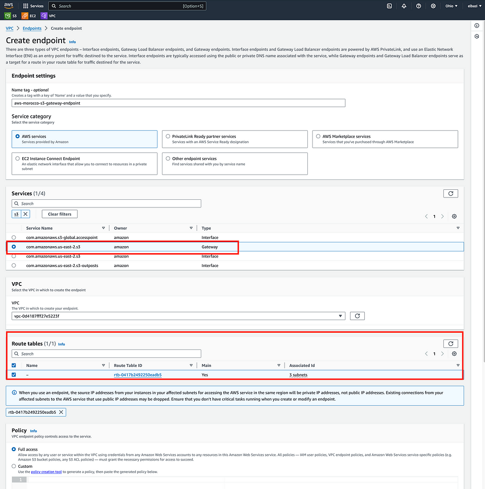Select Other endpoint services category

[235, 163]
